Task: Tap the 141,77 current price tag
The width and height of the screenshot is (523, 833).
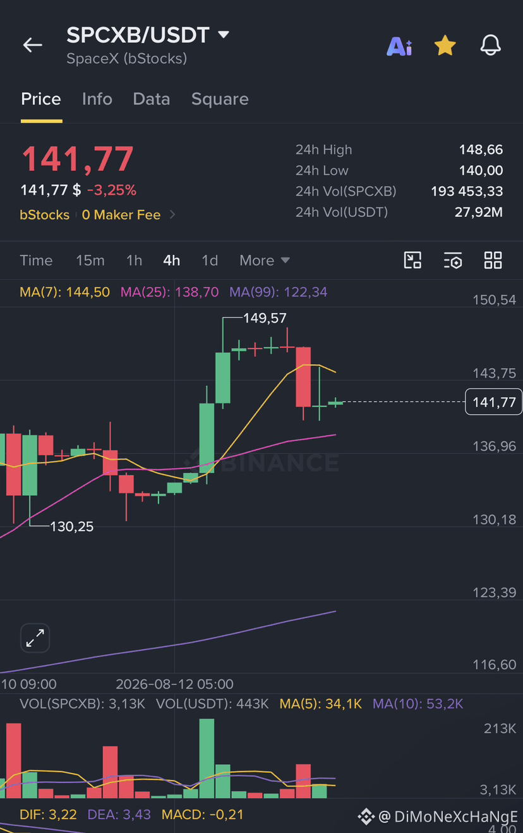Action: [494, 402]
